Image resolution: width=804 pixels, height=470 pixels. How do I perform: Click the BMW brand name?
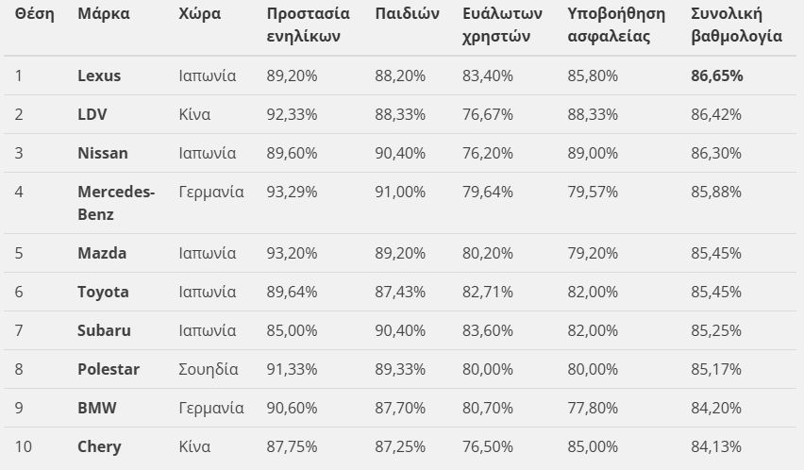click(x=96, y=408)
